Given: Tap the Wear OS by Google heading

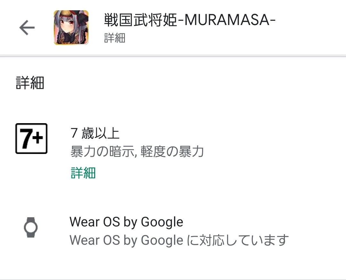Looking at the screenshot, I should pyautogui.click(x=126, y=222).
